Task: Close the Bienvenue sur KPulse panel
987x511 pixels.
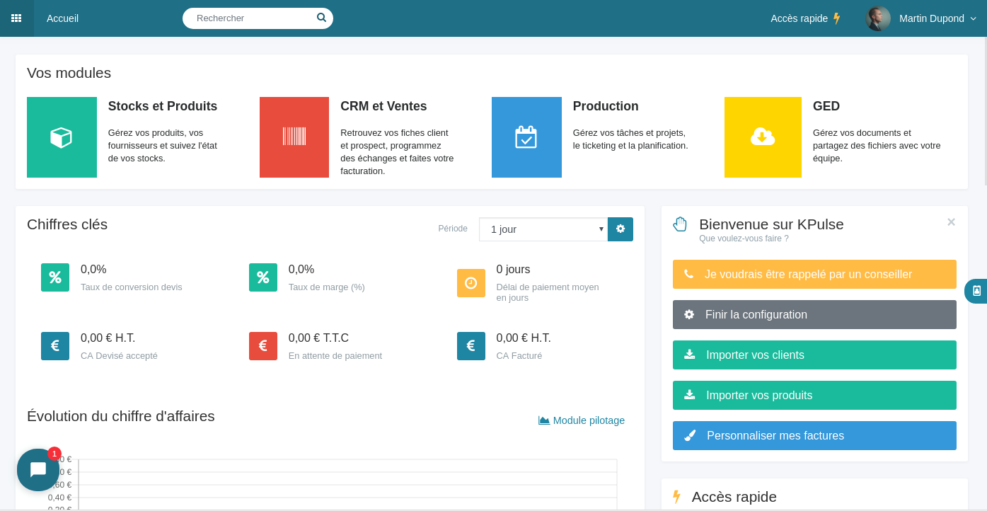Action: [951, 222]
